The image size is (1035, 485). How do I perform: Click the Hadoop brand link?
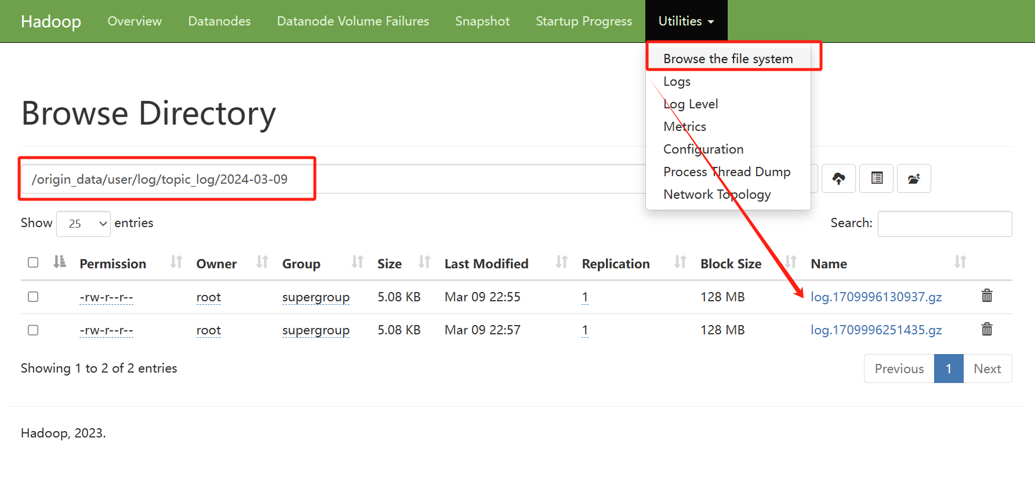click(51, 21)
